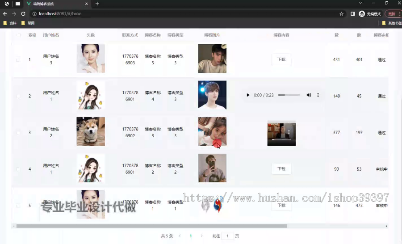Select the checkbox for row 4
Screen dimensions: 402x244
tap(18, 169)
